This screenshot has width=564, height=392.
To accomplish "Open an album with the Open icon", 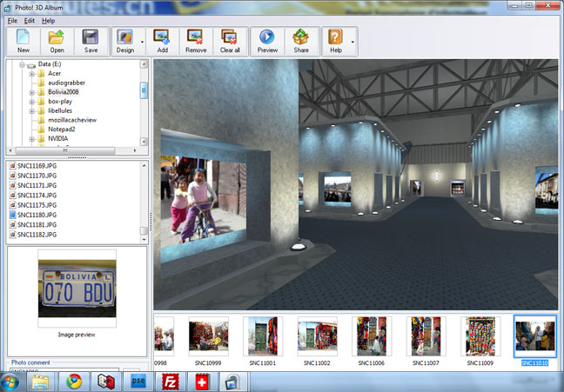I will [57, 42].
